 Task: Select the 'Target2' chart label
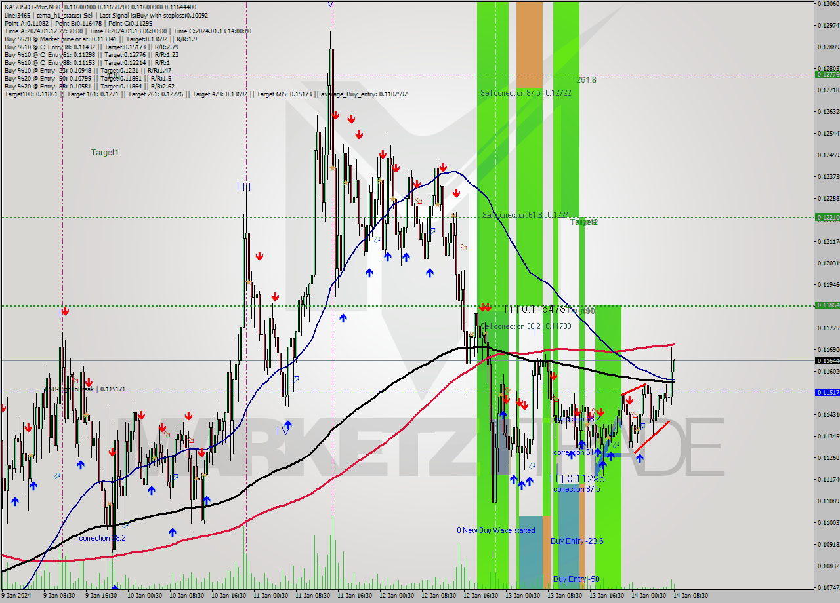click(x=583, y=222)
